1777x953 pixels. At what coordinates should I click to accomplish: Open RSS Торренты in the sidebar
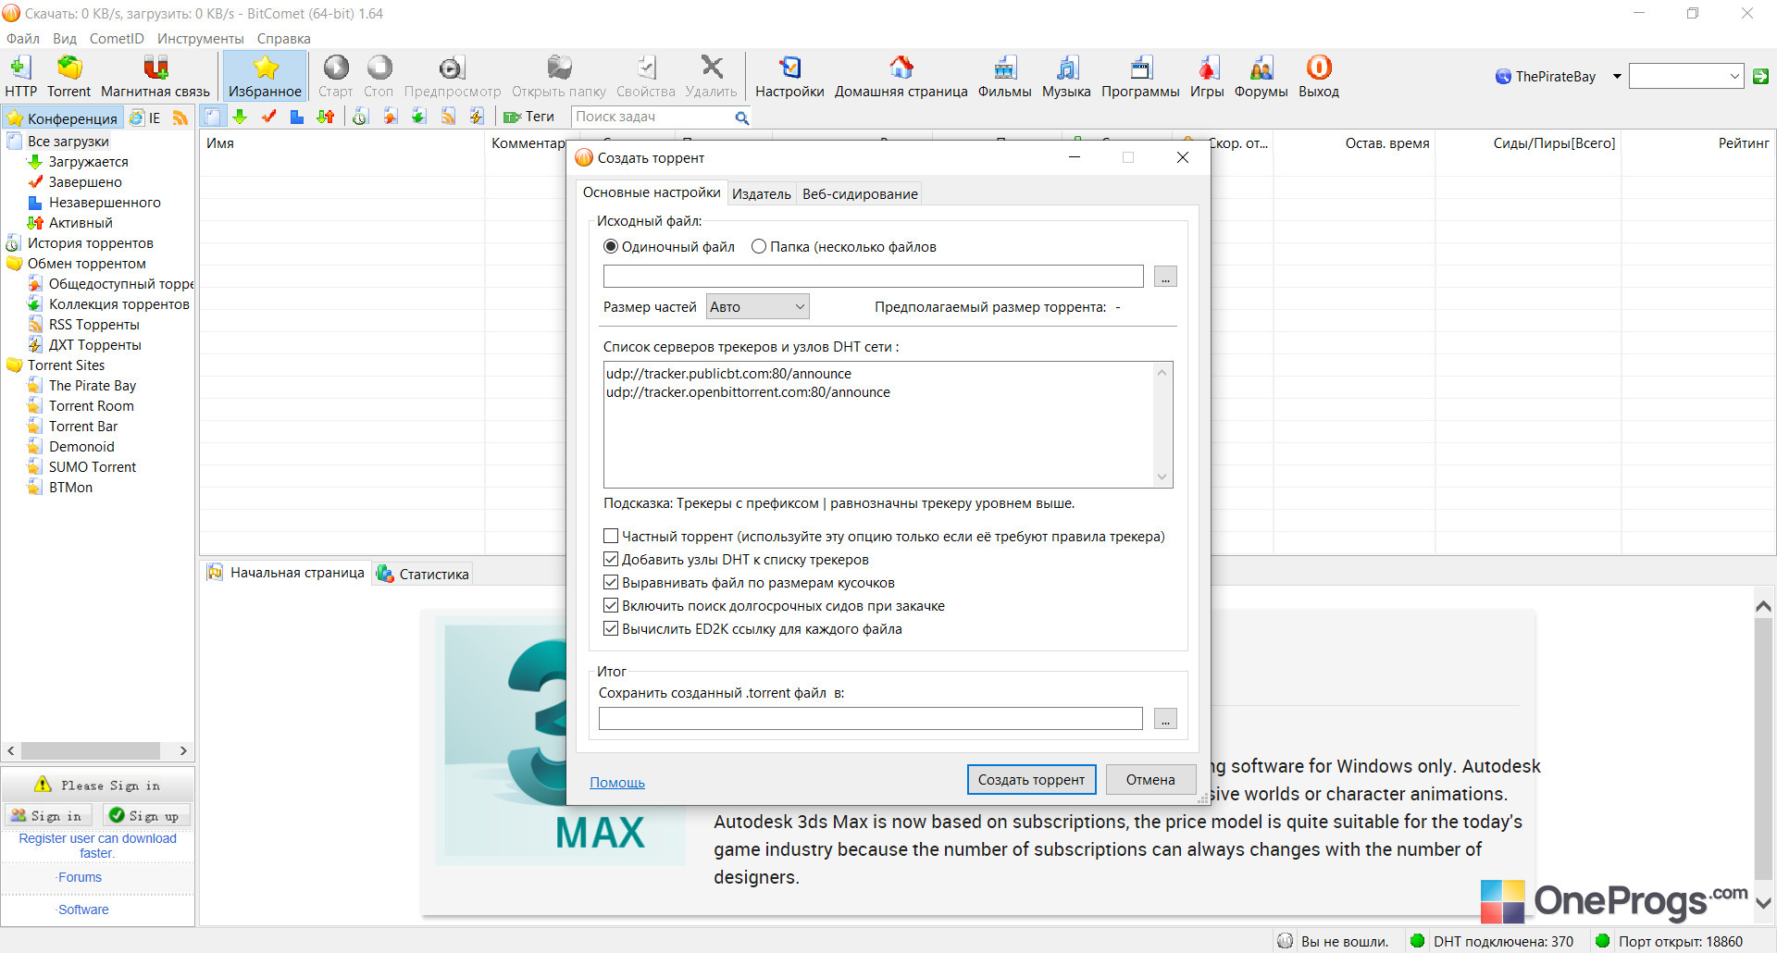click(93, 325)
